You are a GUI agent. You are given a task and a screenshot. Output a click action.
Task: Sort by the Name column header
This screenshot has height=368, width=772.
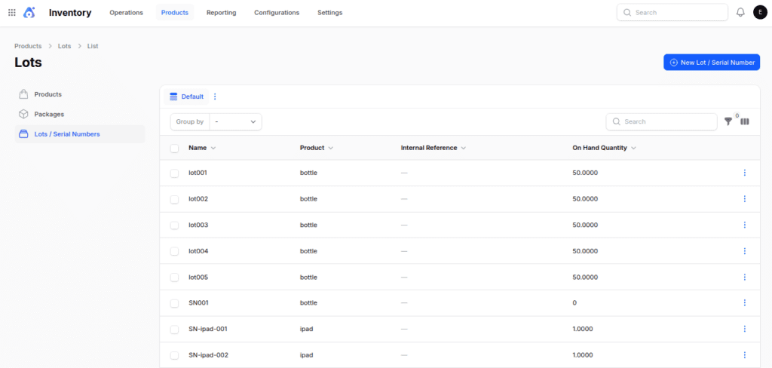(202, 148)
